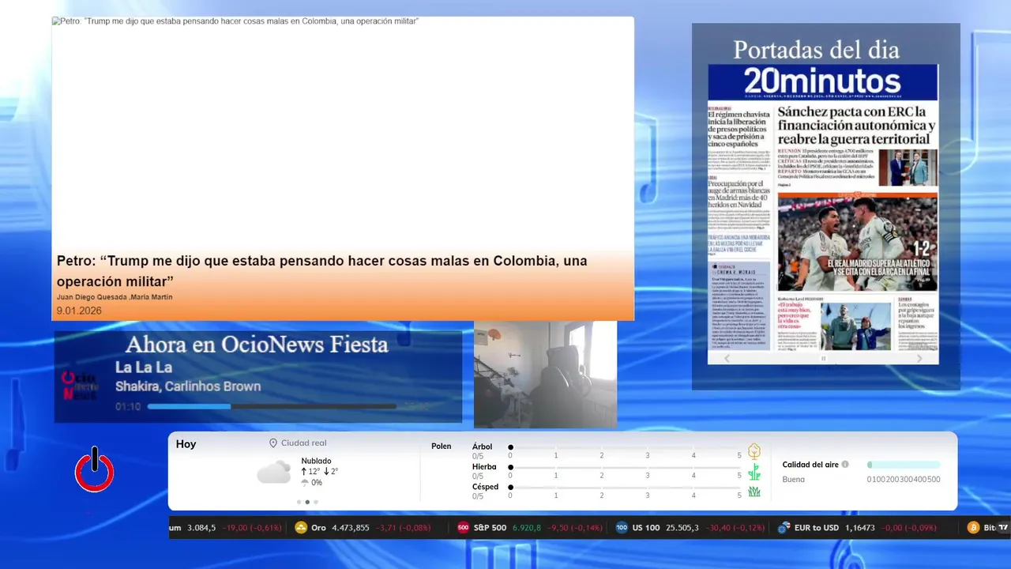
Task: Click the webcam feed thumbnail
Action: (x=545, y=375)
